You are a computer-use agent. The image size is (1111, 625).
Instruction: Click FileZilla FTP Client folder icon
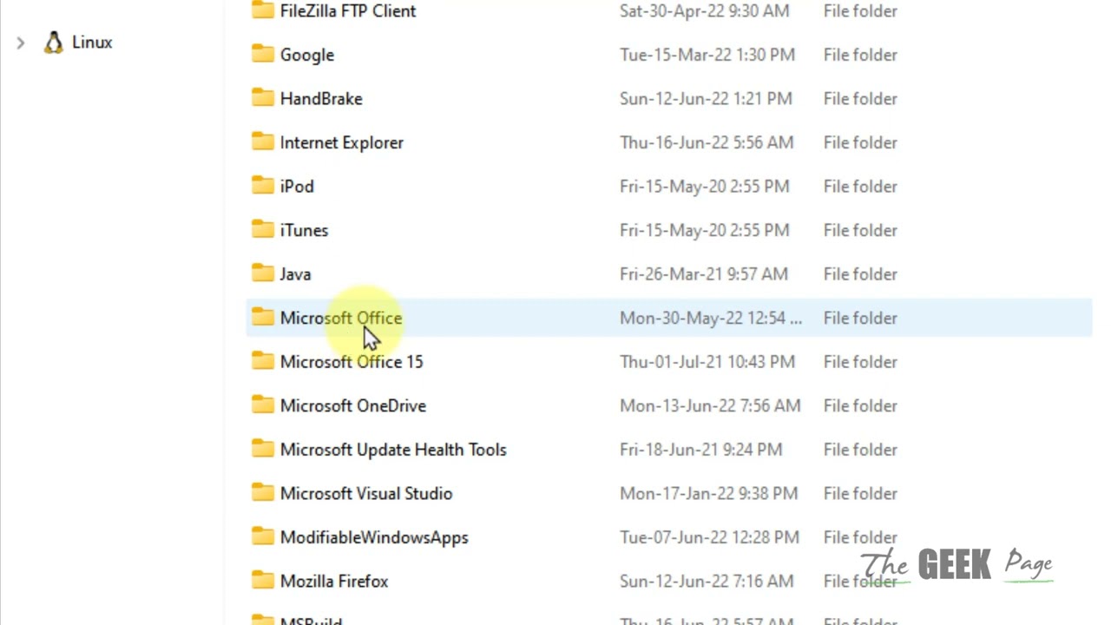pos(263,10)
